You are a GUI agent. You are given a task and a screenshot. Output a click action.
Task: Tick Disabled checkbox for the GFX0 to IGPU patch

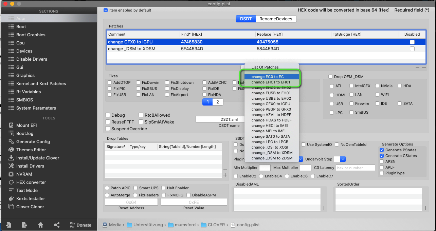[x=412, y=42]
